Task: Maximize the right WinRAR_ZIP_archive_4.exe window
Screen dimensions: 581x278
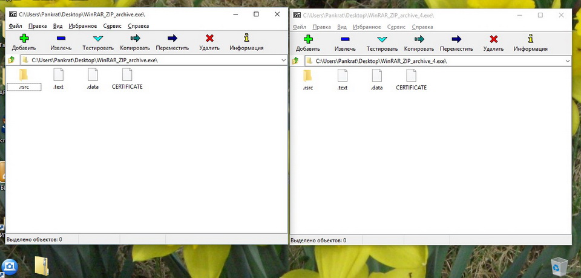Action: pyautogui.click(x=540, y=15)
